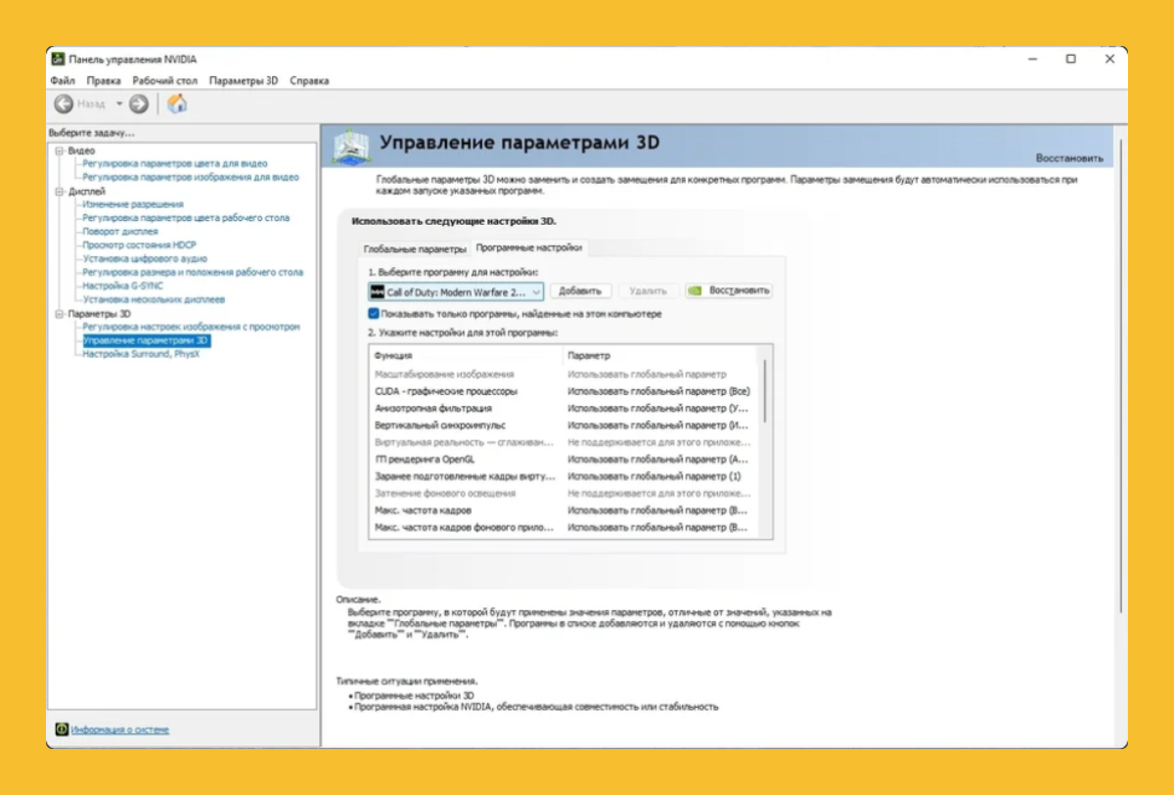Viewport: 1174px width, 795px height.
Task: Select the Программные настройки tab
Action: (x=528, y=247)
